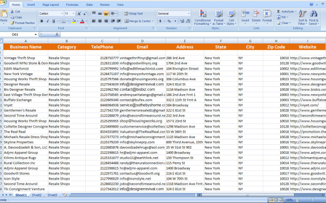Screen dimensions: 326x203
Task: Increase the cell indent
Action: click(x=119, y=21)
